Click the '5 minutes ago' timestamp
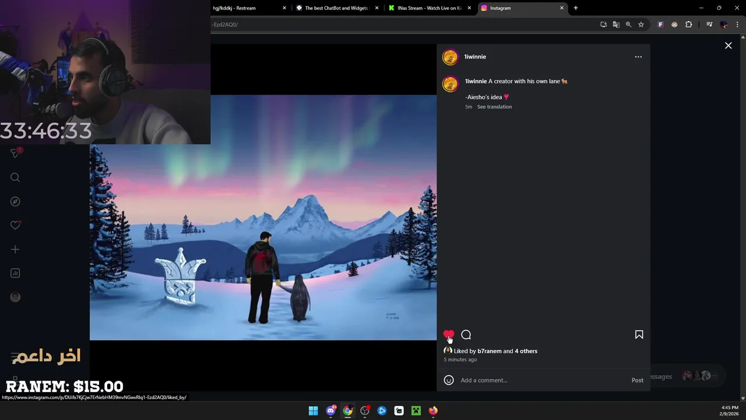The width and height of the screenshot is (746, 420). (460, 360)
